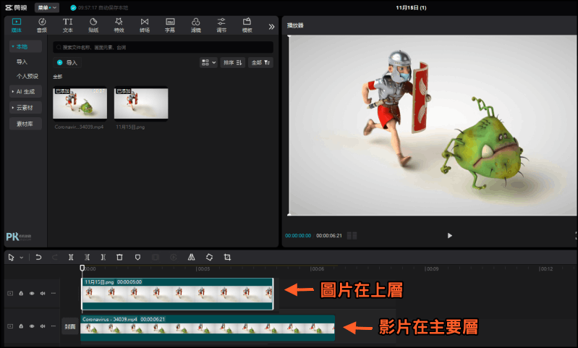Open the 文本 text tab
Image resolution: width=578 pixels, height=348 pixels.
68,25
